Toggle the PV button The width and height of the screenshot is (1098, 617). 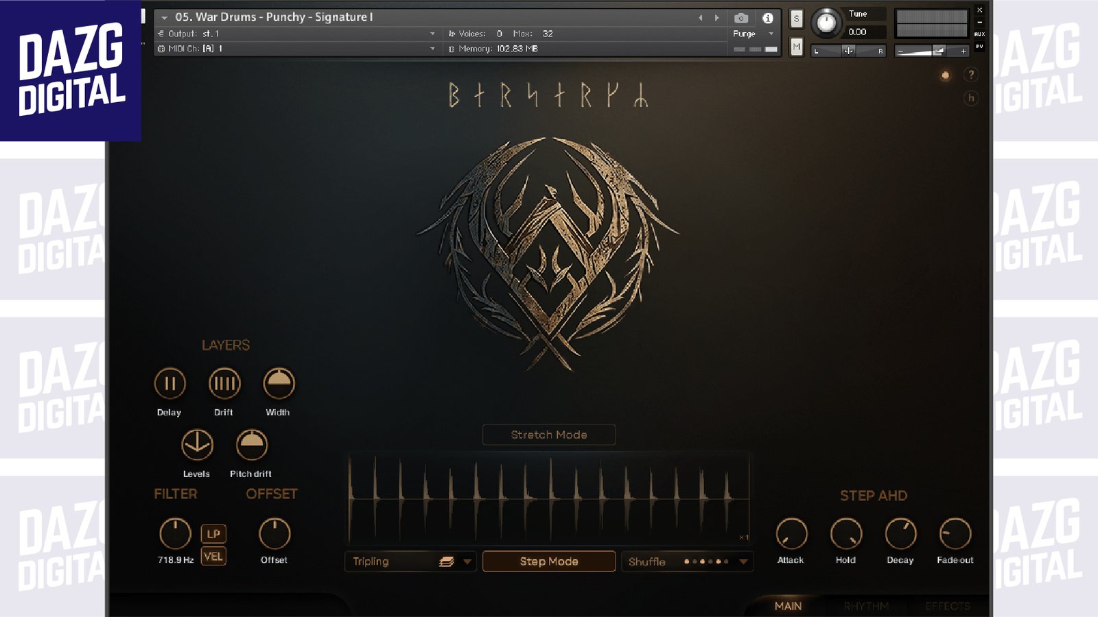[x=979, y=47]
